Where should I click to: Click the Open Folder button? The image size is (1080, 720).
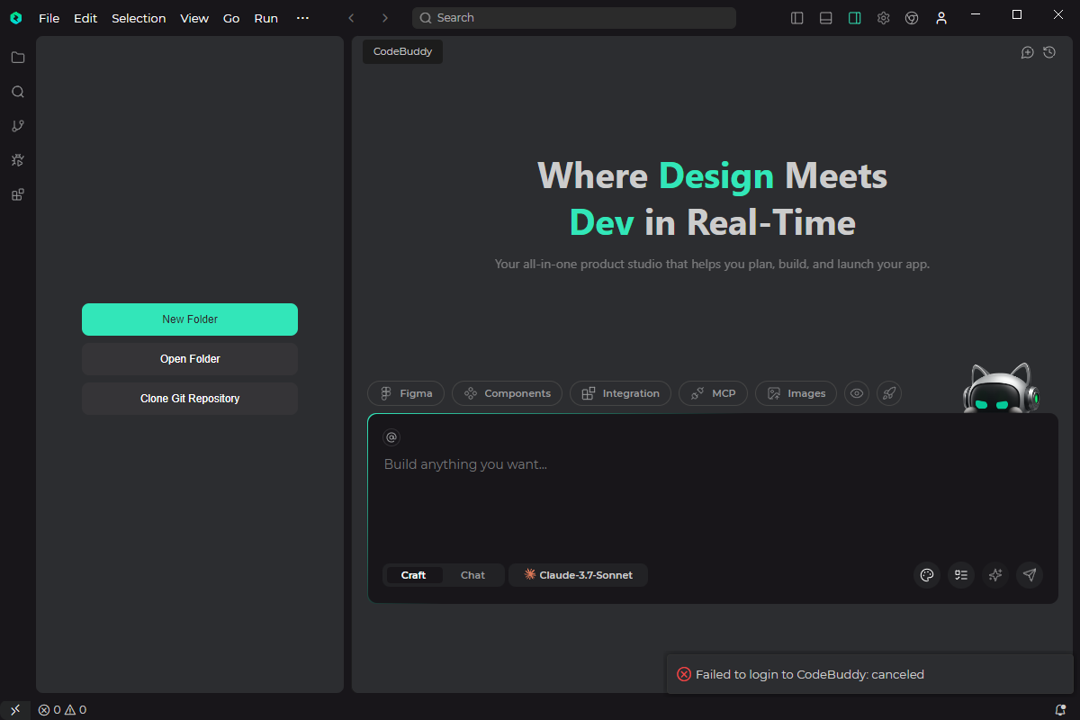tap(190, 359)
